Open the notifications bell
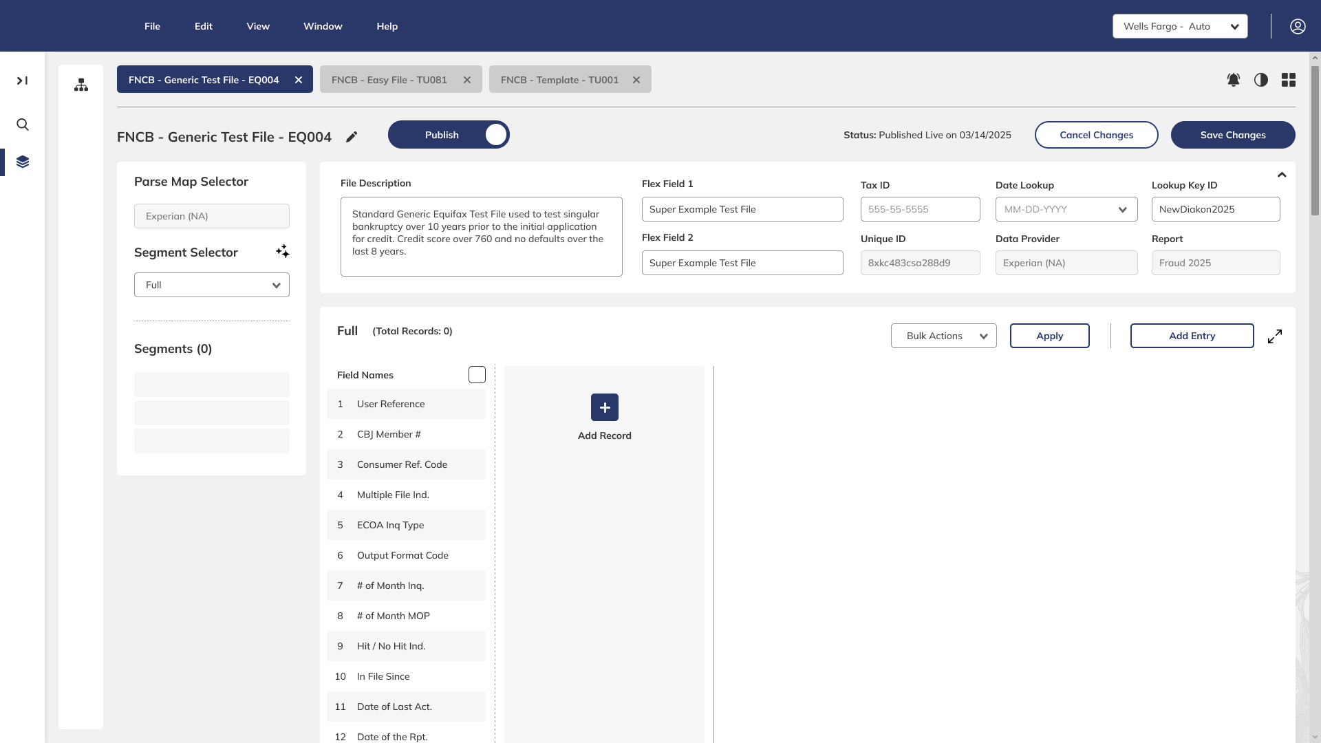The image size is (1321, 743). tap(1234, 80)
